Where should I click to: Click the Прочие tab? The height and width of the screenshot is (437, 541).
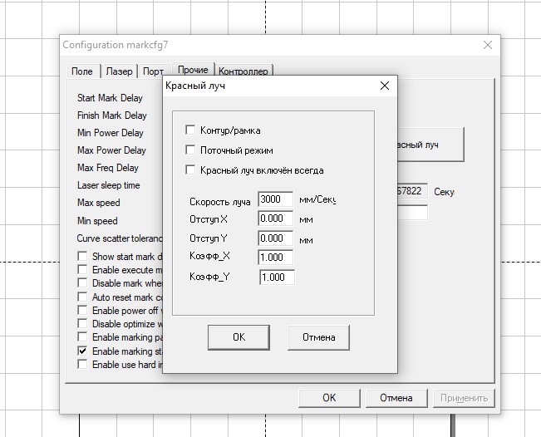(x=192, y=70)
